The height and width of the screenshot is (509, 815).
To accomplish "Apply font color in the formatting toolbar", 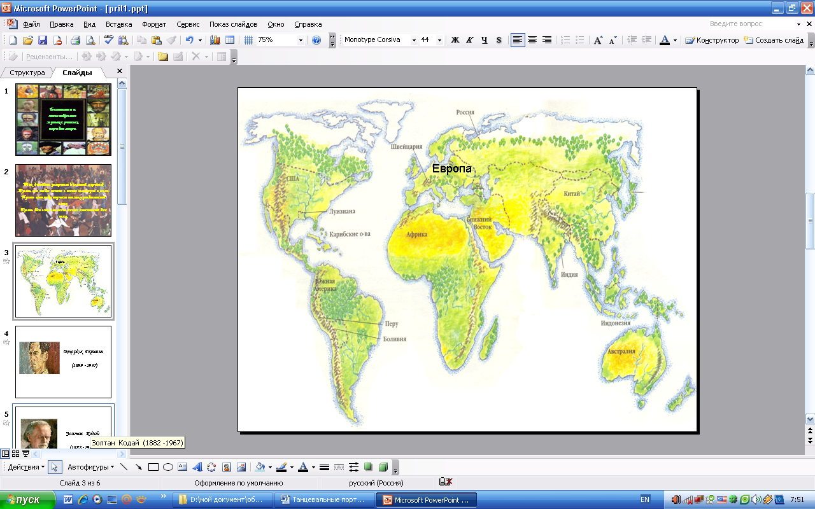I will [665, 40].
